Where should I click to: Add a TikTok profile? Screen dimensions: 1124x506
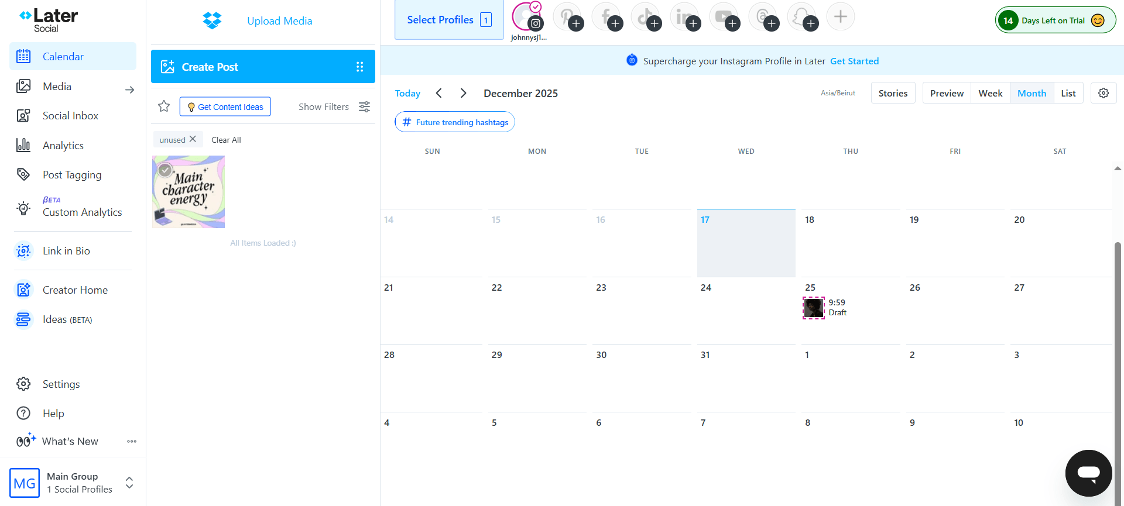(646, 17)
